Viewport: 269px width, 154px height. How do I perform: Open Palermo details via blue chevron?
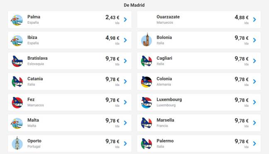[x=254, y=143]
